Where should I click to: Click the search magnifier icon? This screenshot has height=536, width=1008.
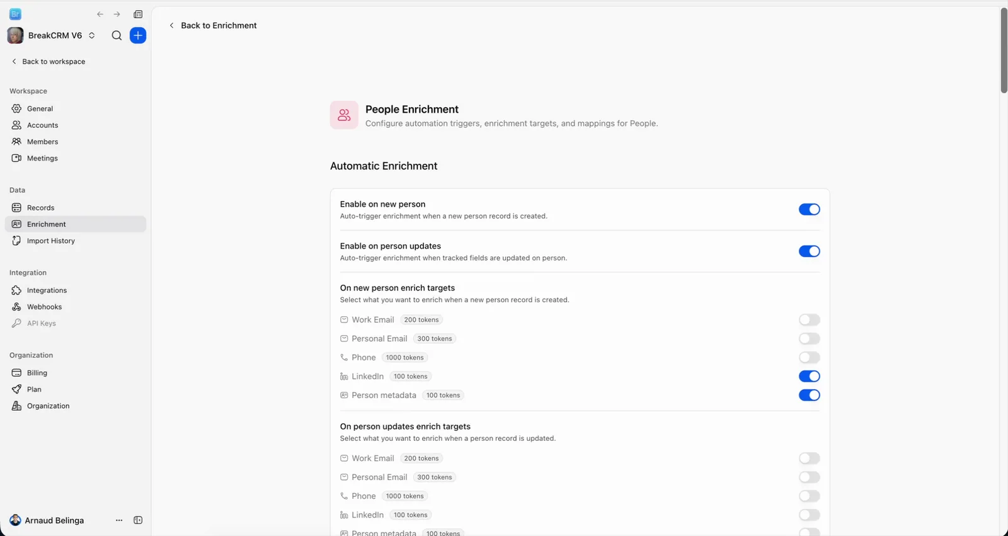(x=117, y=36)
